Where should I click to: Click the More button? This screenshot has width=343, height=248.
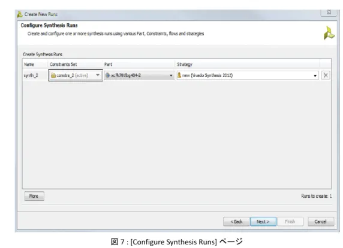pyautogui.click(x=34, y=196)
